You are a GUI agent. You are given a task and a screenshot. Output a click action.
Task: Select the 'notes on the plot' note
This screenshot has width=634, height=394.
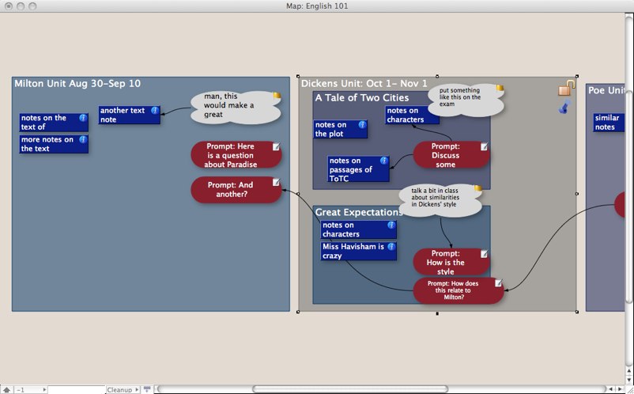tap(341, 129)
